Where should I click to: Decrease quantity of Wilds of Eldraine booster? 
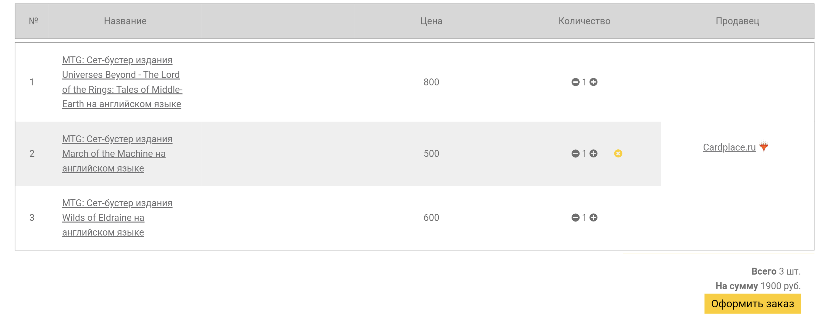(575, 218)
